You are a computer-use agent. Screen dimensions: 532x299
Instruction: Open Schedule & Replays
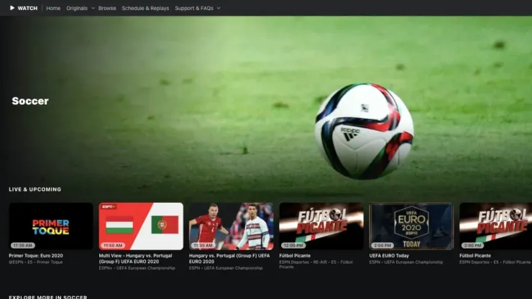click(x=145, y=8)
